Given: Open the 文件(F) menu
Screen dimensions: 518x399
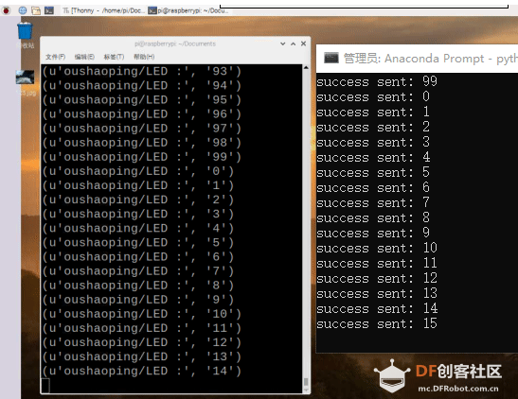Looking at the screenshot, I should point(55,57).
